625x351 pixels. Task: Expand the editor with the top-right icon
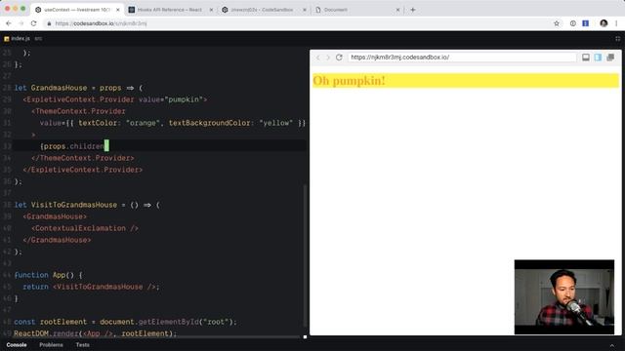pyautogui.click(x=617, y=39)
